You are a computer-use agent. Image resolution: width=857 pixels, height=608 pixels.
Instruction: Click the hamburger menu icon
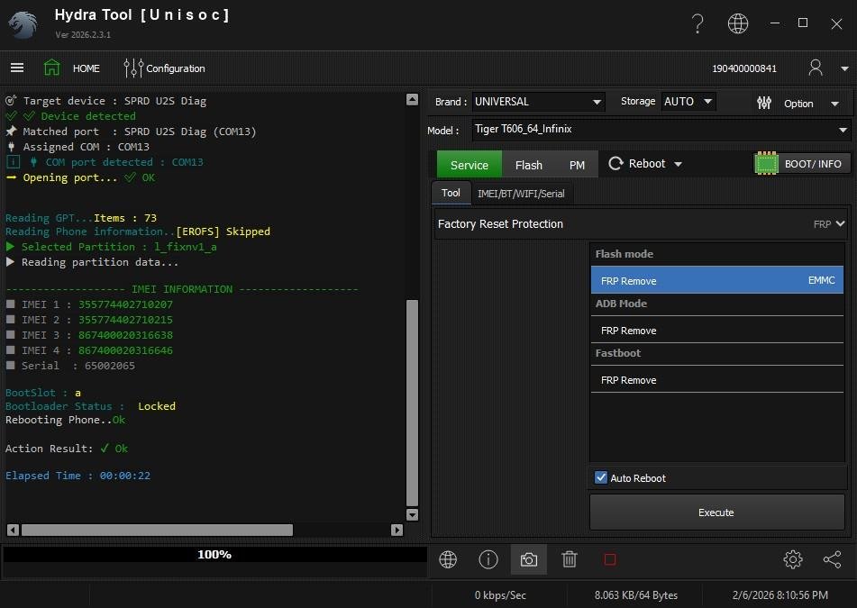pyautogui.click(x=17, y=68)
